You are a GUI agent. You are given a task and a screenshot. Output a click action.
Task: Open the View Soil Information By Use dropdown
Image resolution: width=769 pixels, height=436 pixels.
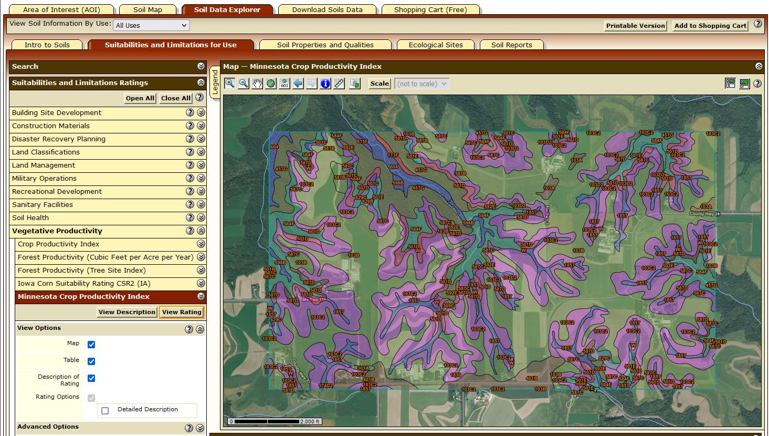[x=151, y=25]
